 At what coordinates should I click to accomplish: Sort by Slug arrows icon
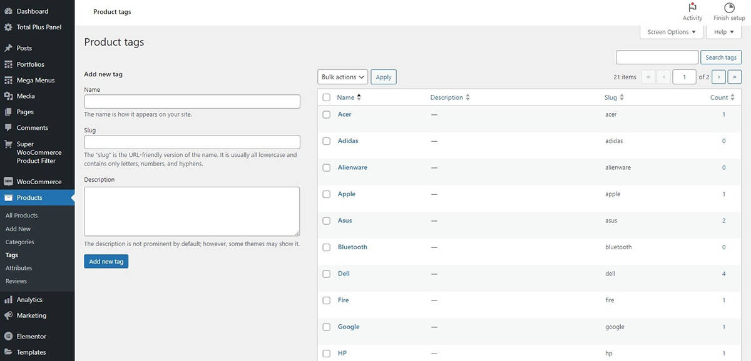point(621,97)
